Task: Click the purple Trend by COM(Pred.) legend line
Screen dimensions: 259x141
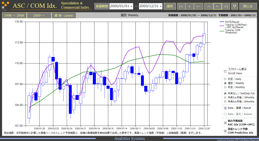Action: pos(222,26)
